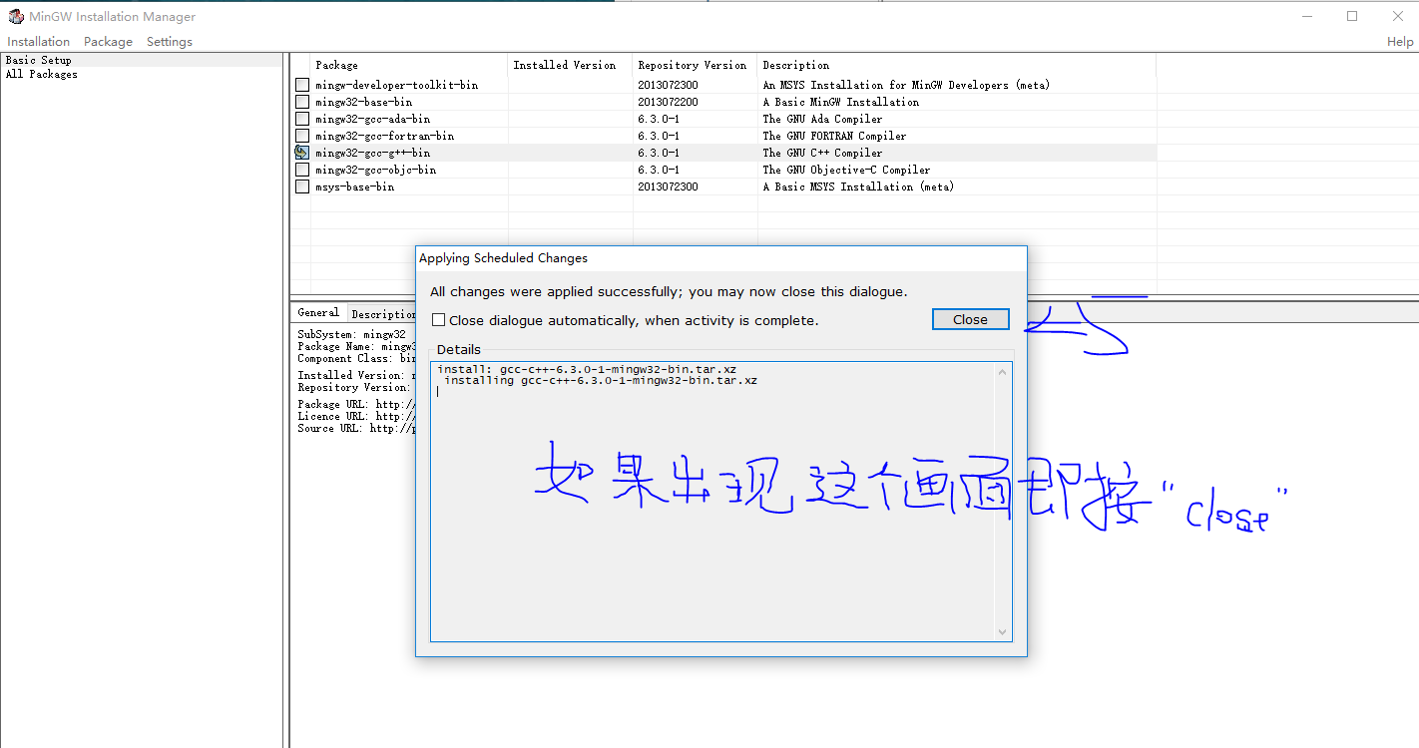
Task: Click the Details scrollbar up arrow
Action: point(1002,372)
